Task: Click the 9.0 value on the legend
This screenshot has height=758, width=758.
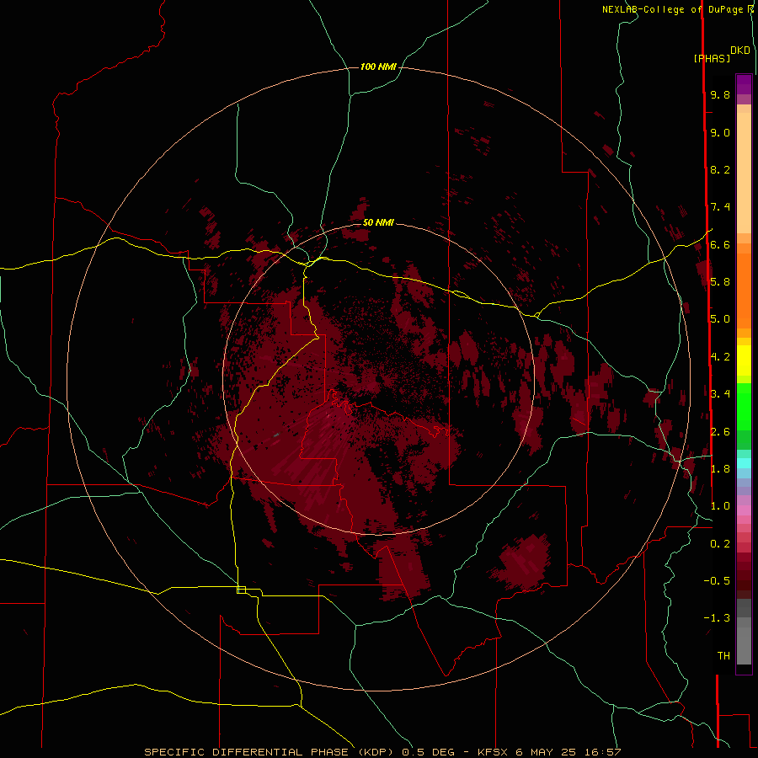Action: click(720, 133)
